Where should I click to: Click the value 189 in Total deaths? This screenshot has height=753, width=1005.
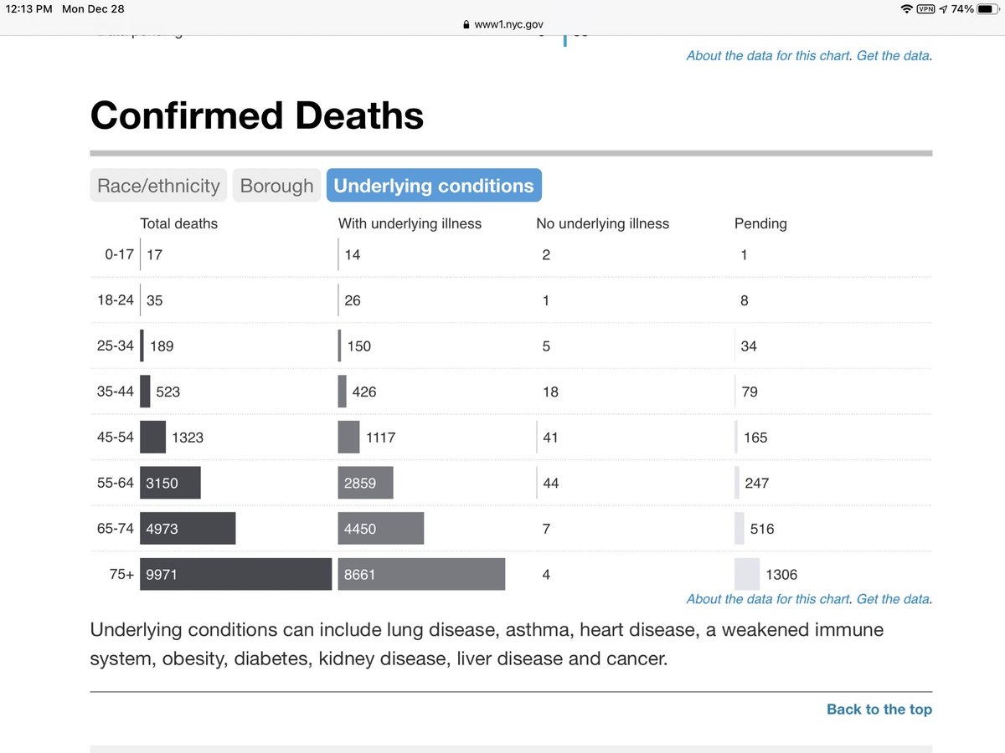[162, 346]
